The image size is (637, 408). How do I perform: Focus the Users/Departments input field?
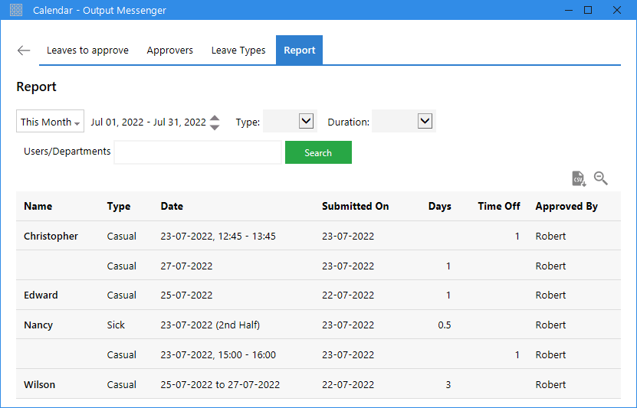tap(198, 152)
